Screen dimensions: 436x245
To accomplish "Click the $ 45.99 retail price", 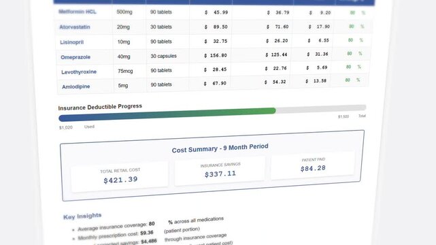I will click(216, 12).
